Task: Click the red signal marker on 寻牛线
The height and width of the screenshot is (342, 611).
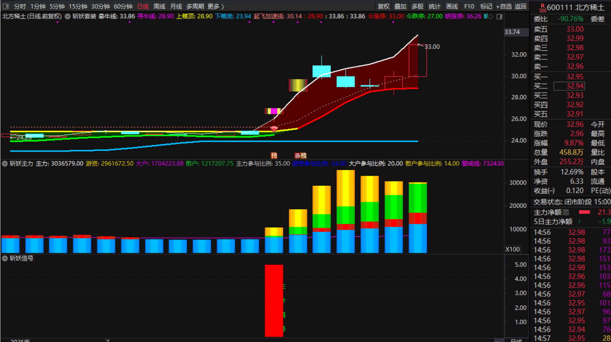Action: pos(274,129)
